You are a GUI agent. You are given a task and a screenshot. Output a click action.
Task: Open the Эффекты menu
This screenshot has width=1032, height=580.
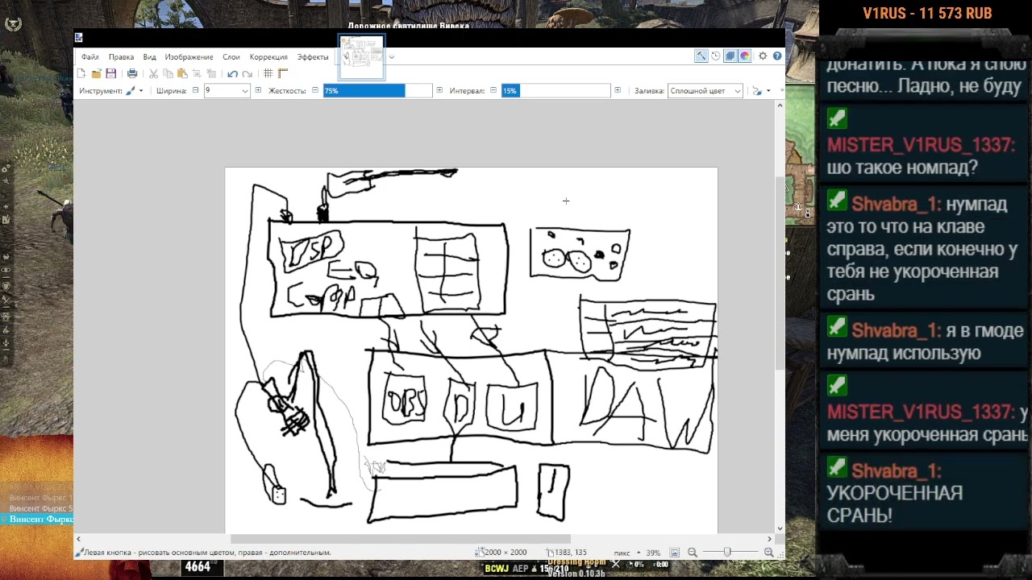[x=313, y=57]
